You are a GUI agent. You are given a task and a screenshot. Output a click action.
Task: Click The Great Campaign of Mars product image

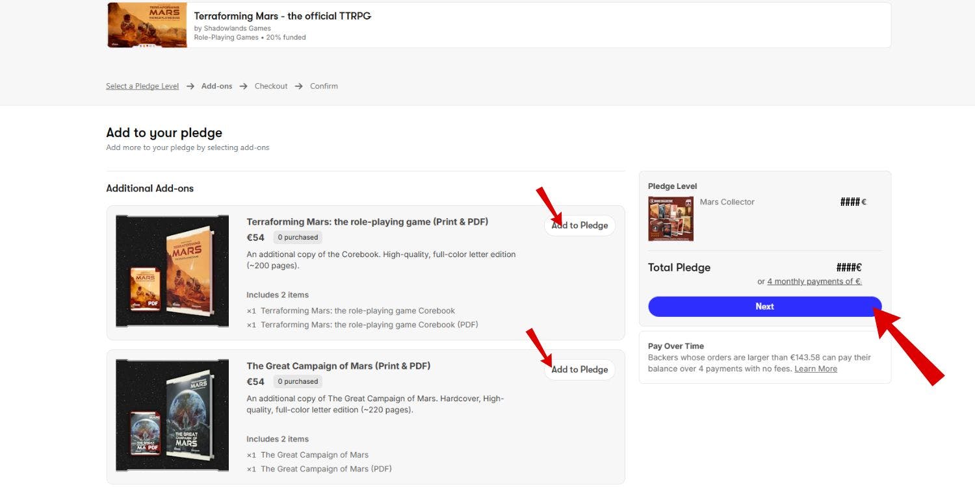click(172, 415)
